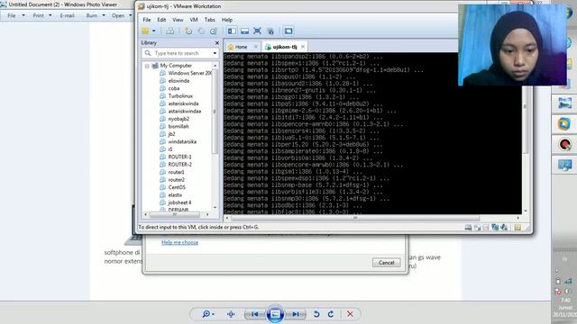Viewport: 577px width, 324px height.
Task: Take a snapshot of the virtual machine
Action: pyautogui.click(x=188, y=31)
